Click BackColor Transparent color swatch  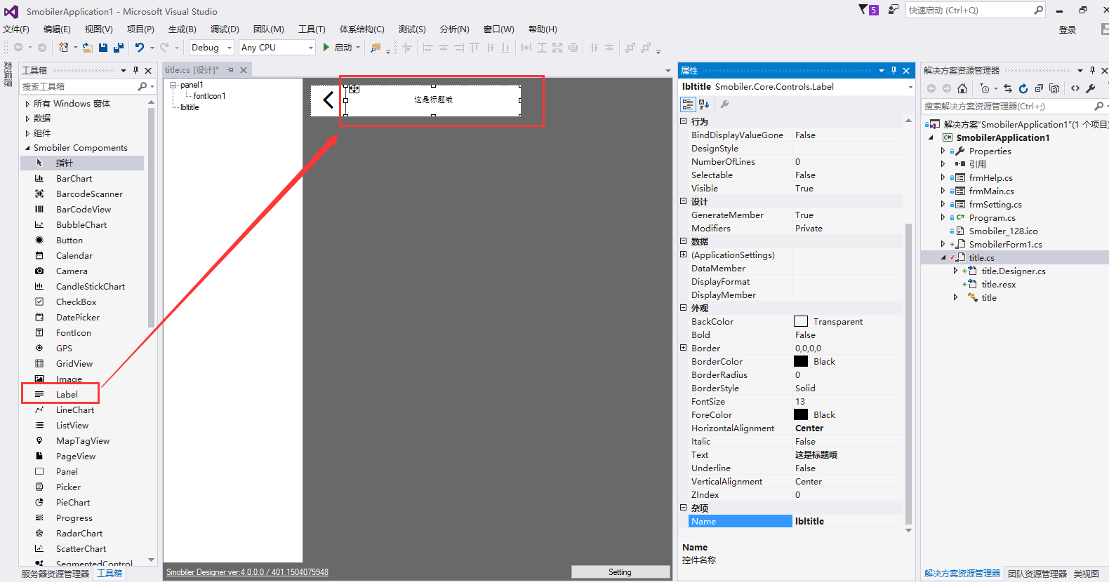801,321
